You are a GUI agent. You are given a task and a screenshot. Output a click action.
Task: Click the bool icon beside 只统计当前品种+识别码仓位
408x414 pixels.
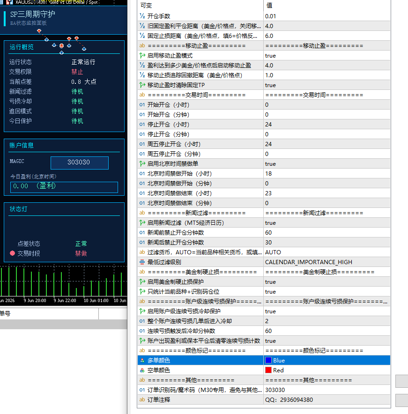pos(142,291)
